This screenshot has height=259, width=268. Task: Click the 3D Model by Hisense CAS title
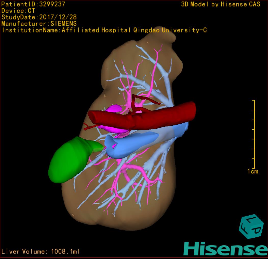(221, 4)
